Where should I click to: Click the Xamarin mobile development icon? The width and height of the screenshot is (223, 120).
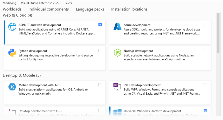[x=12, y=87]
